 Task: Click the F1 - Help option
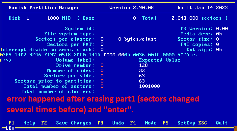coord(22,123)
